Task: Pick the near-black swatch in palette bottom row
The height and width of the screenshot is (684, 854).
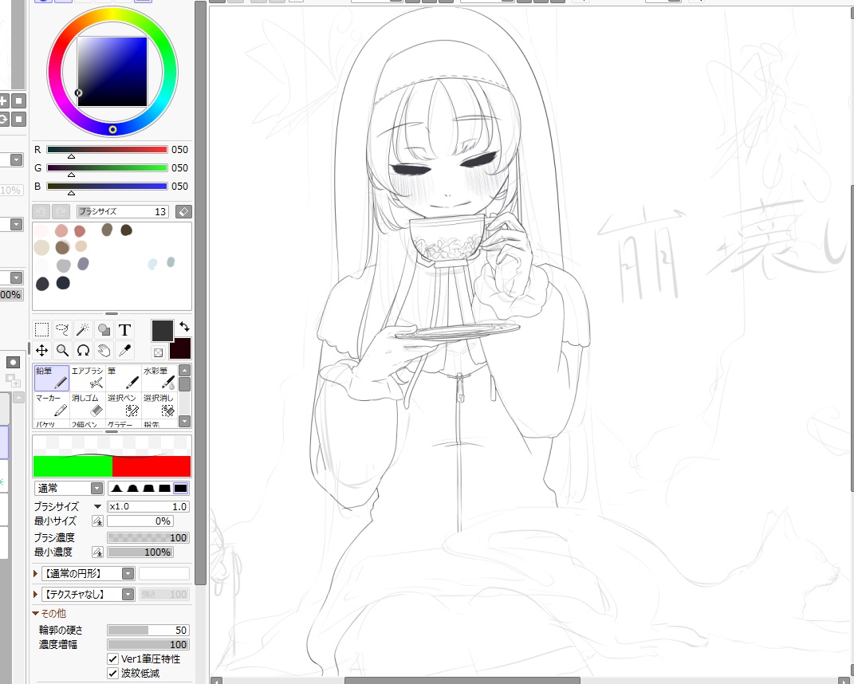Action: click(x=63, y=283)
